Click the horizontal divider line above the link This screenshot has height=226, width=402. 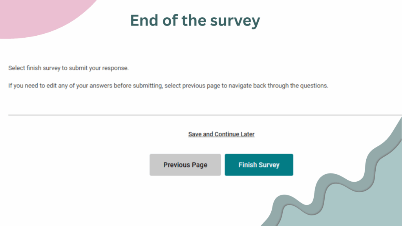point(205,115)
